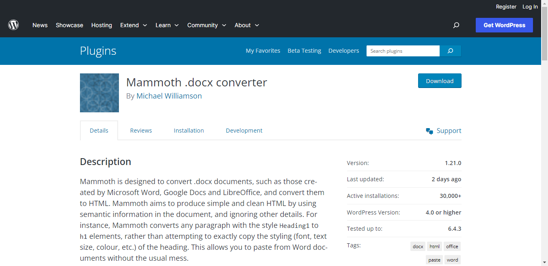548x266 pixels.
Task: Open Michael Williamson's author profile
Action: coord(169,96)
